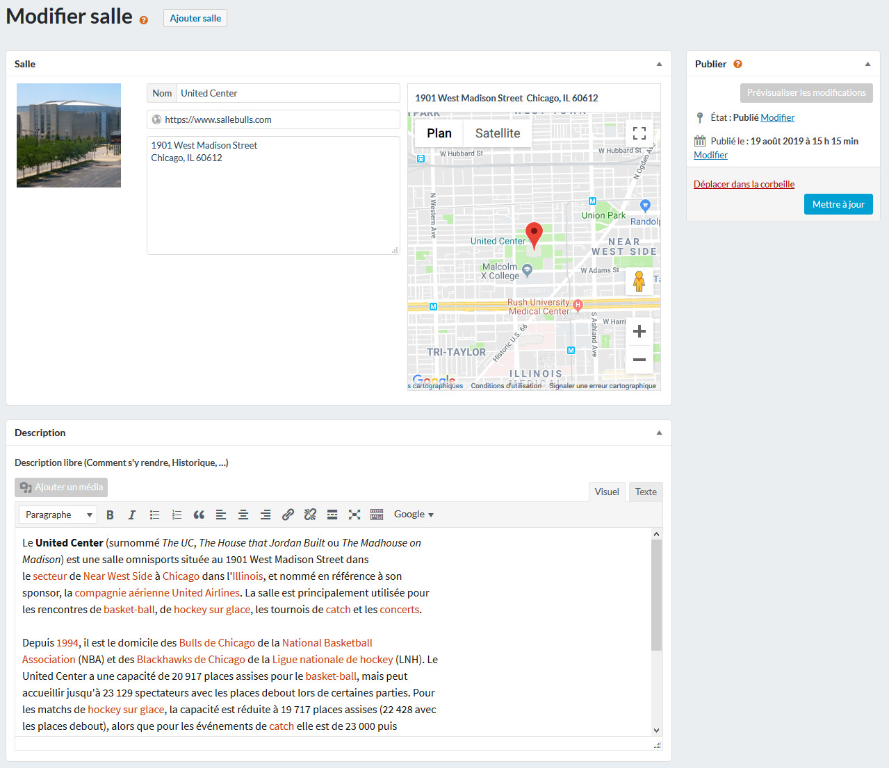Zoom out on the map
Image resolution: width=889 pixels, height=768 pixels.
coord(639,360)
